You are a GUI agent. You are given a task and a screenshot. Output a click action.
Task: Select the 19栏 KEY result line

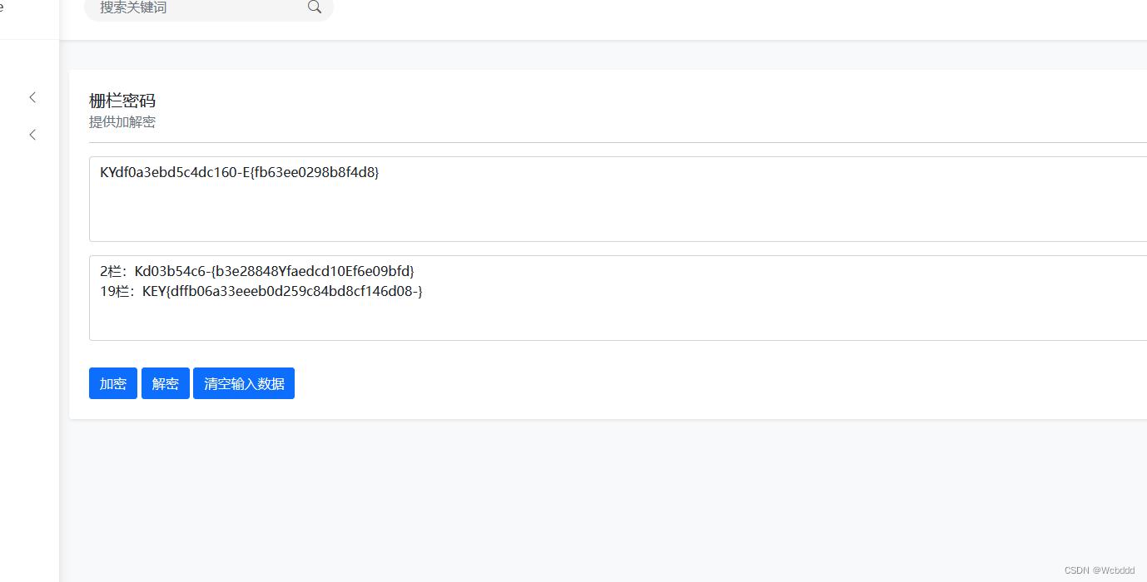click(x=261, y=291)
